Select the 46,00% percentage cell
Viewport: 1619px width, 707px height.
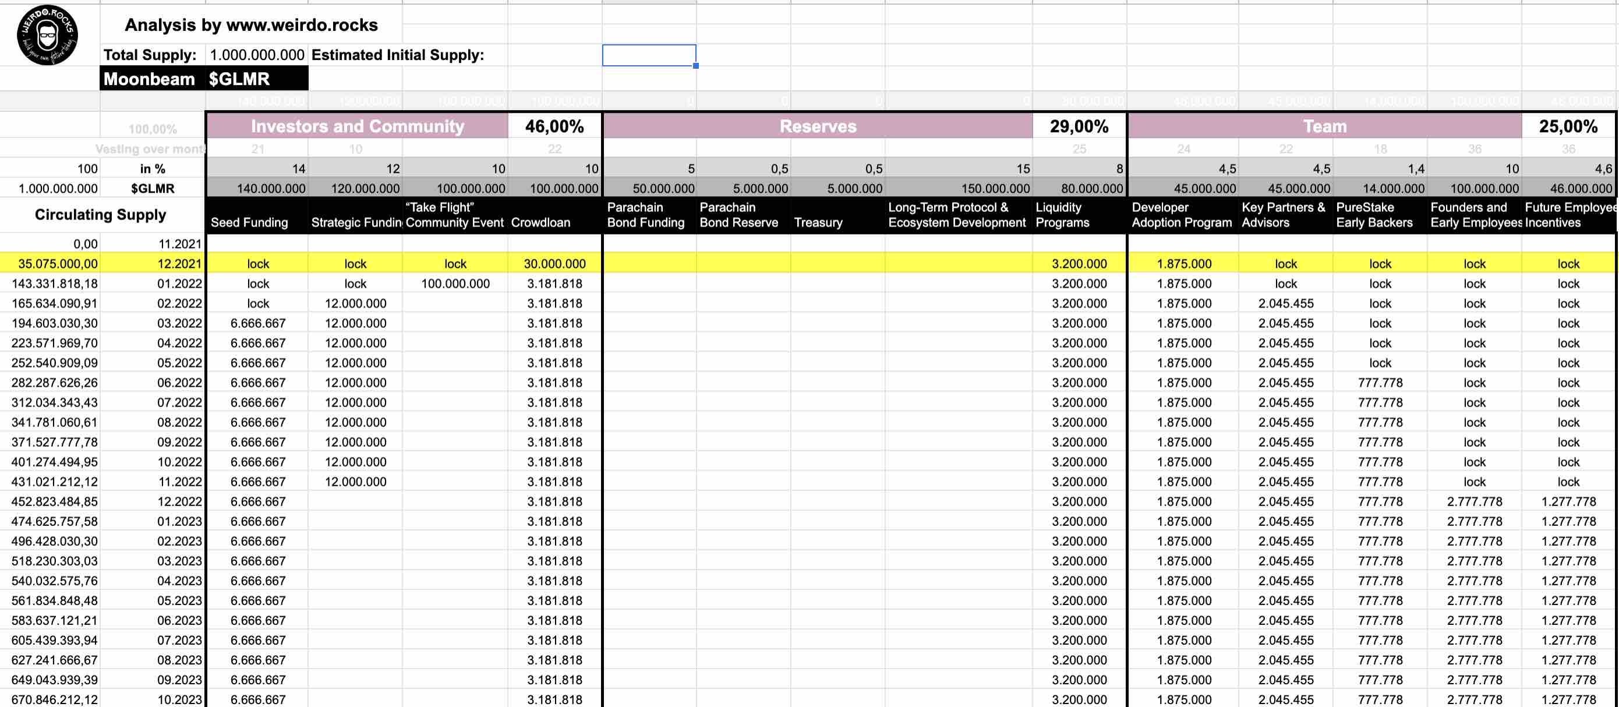[x=554, y=126]
